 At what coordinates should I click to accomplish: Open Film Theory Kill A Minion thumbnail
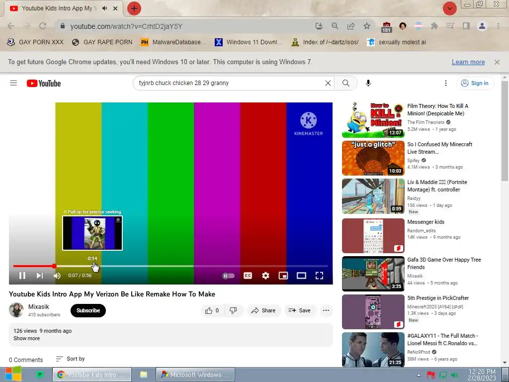tap(373, 120)
